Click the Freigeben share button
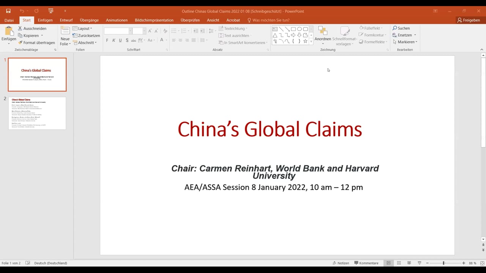Screen dimensions: 486x273 pyautogui.click(x=469, y=20)
